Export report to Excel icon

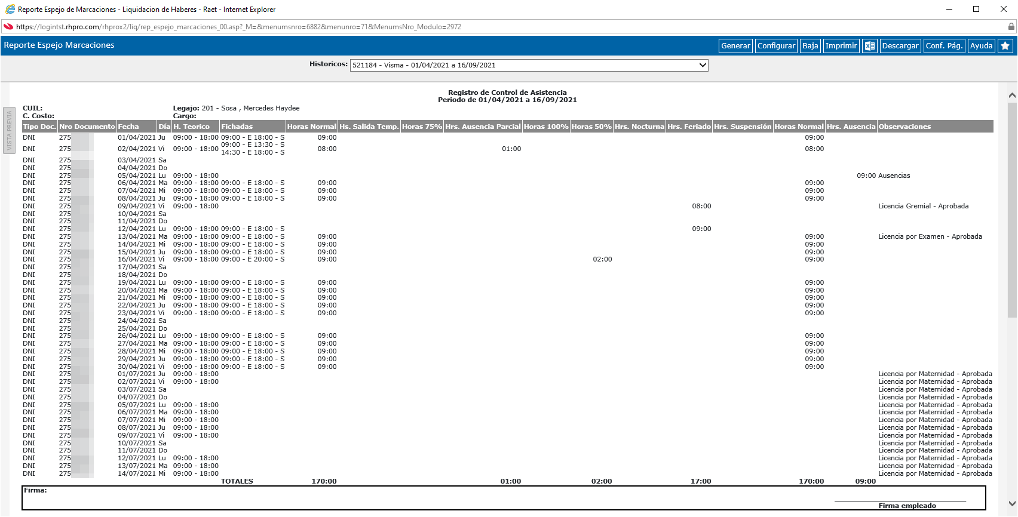coord(869,46)
